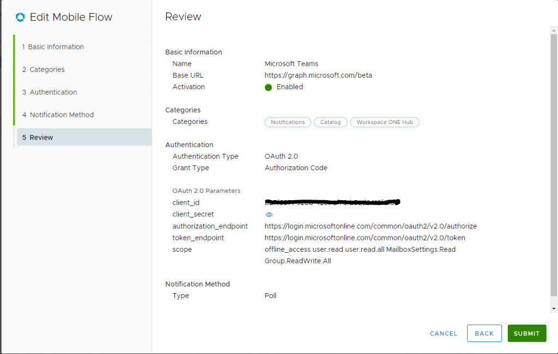Select the Base URL https://graph.microsoft.com/beta
Viewport: 558px width, 354px height.
(x=318, y=75)
